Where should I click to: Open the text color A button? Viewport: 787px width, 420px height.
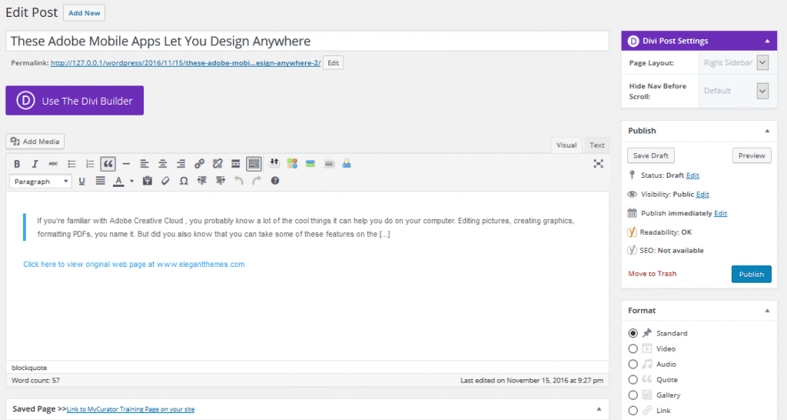click(x=118, y=181)
